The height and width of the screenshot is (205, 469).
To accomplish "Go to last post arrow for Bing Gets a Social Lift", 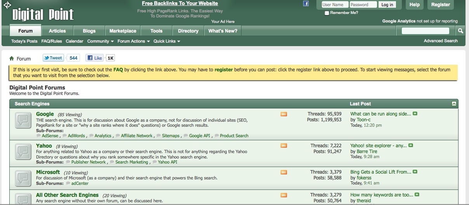I will tap(415, 172).
